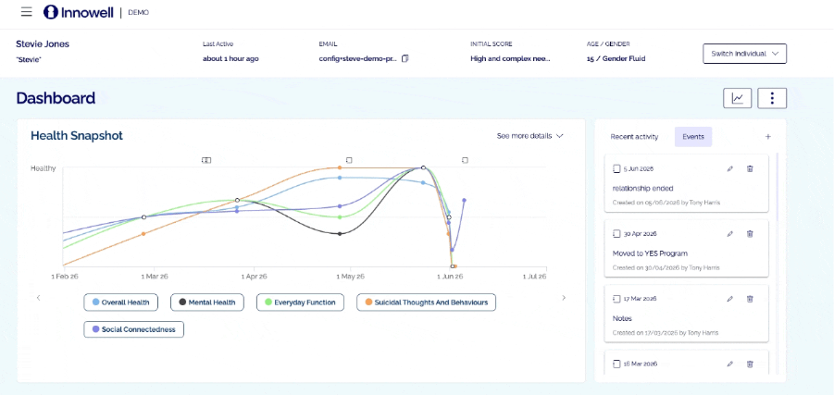Click the 5 Jun 2026 event date

639,169
